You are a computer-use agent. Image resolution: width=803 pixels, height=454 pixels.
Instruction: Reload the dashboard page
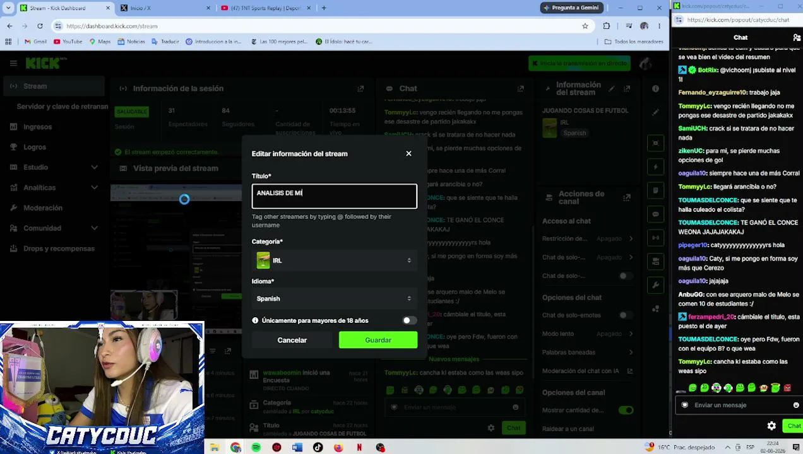tap(40, 26)
